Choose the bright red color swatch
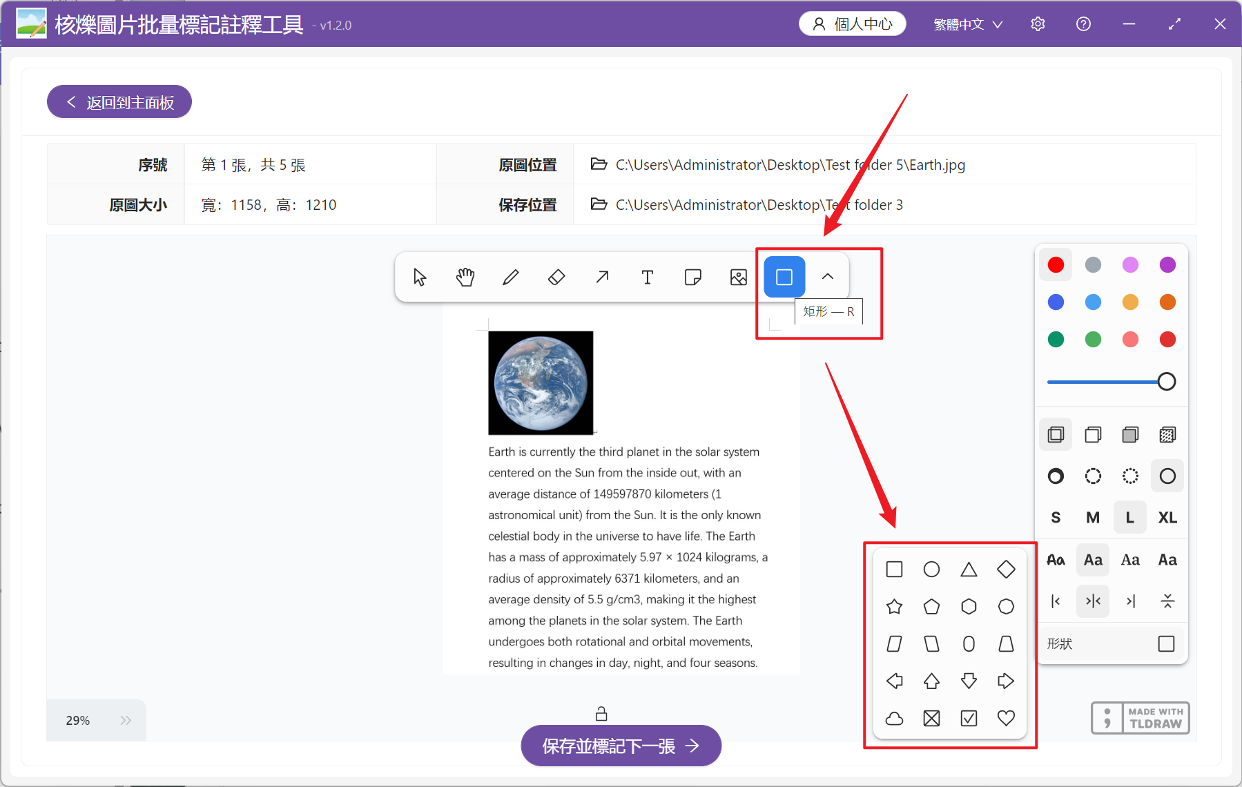 (x=1056, y=264)
